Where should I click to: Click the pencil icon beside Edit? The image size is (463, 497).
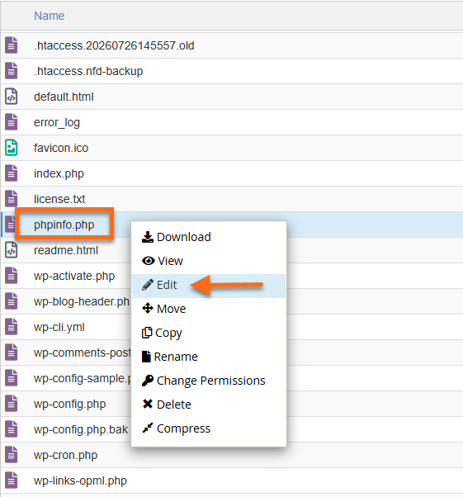(x=148, y=285)
